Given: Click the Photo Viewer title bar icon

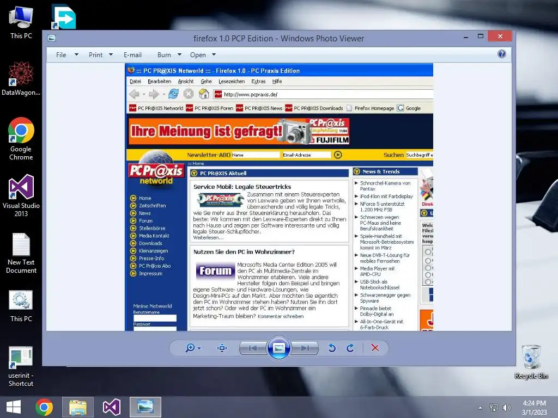Looking at the screenshot, I should (52, 38).
